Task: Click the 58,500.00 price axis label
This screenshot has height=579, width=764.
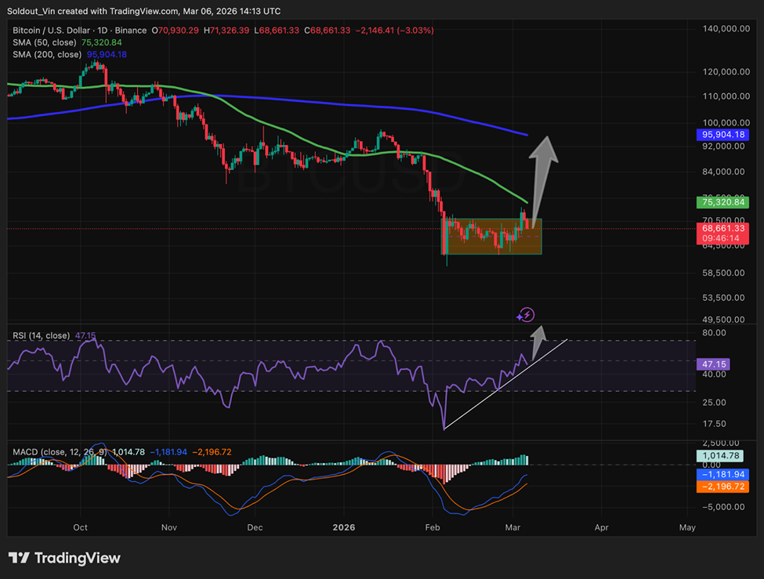Action: pyautogui.click(x=723, y=273)
